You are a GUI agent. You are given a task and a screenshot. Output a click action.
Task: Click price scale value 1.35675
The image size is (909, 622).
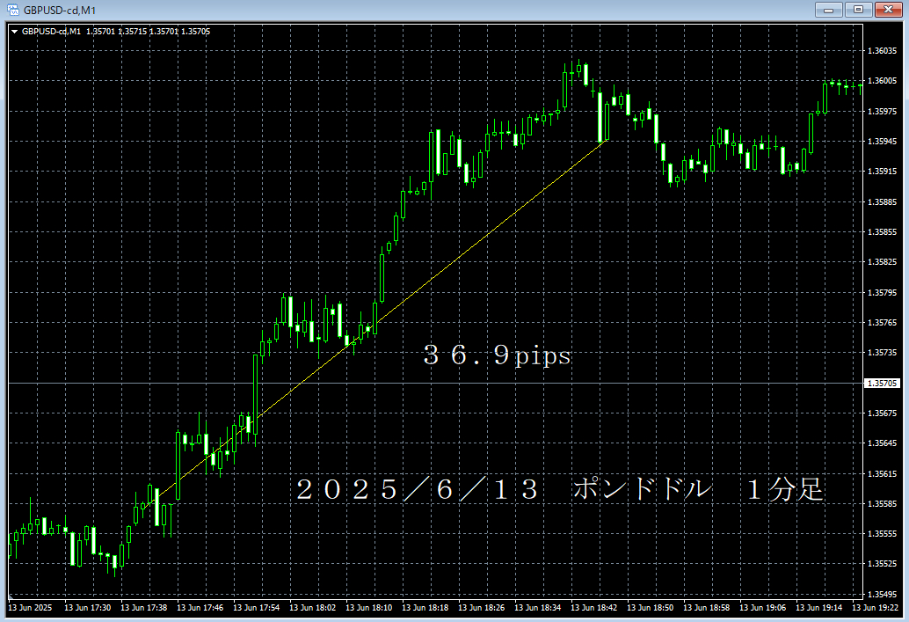point(882,413)
